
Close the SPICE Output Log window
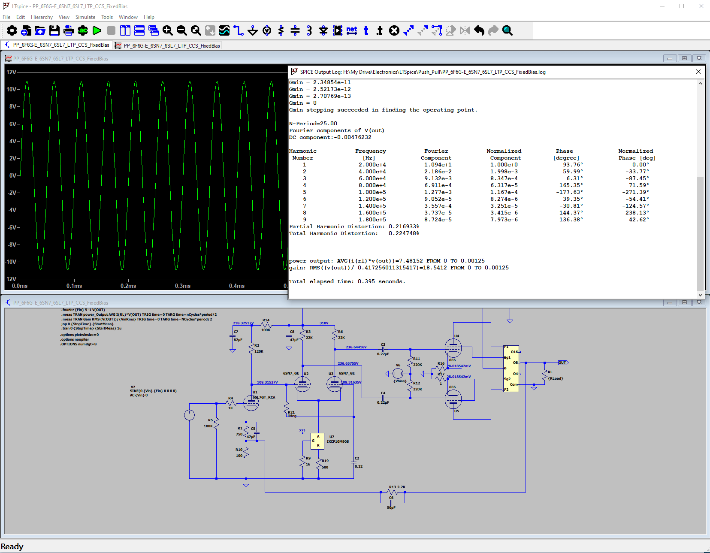tap(698, 72)
